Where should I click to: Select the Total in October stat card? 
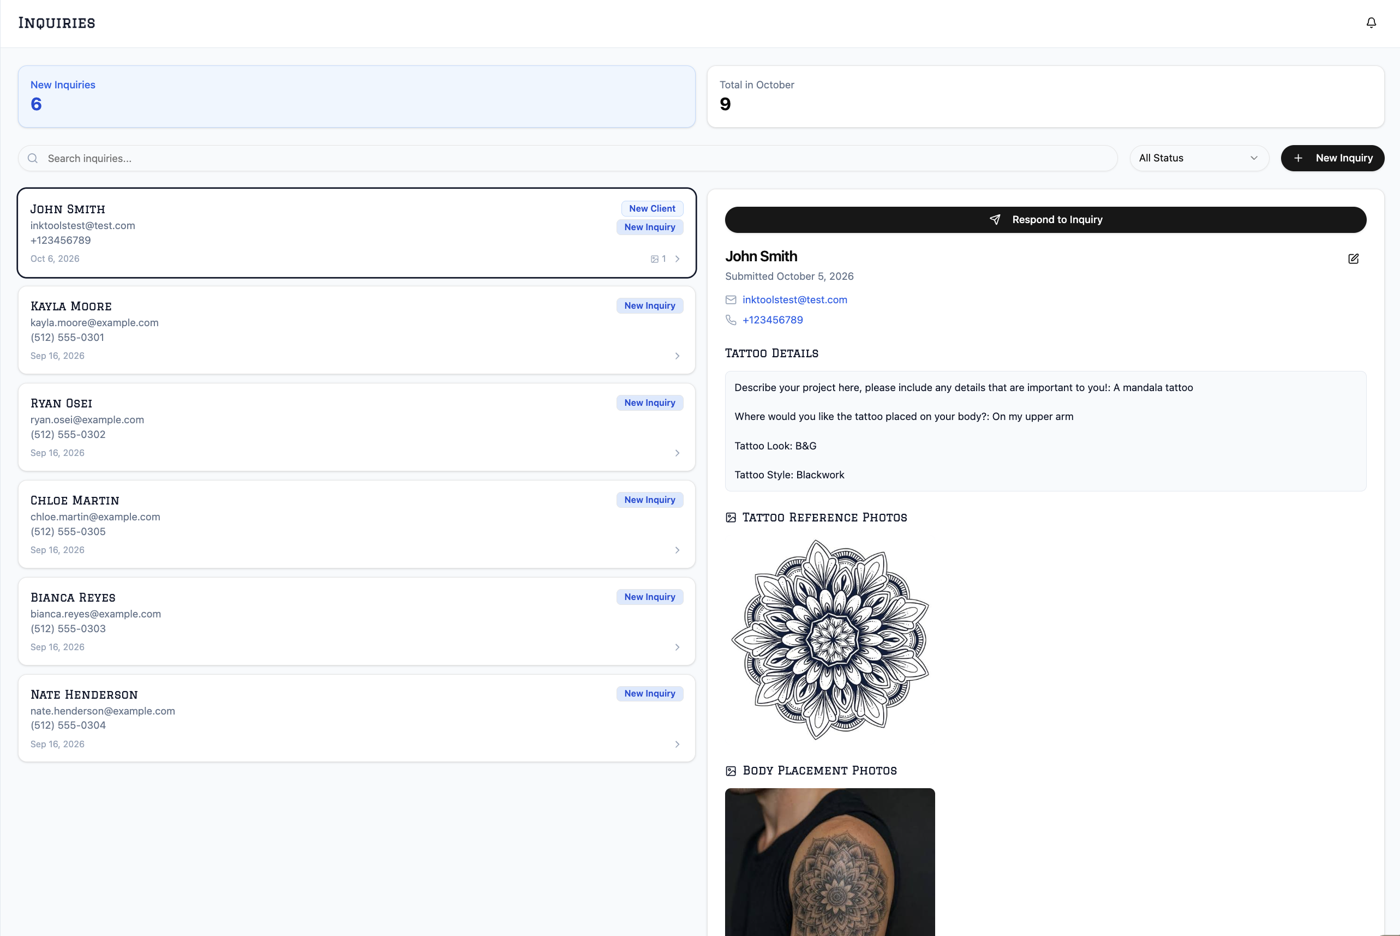click(1045, 97)
